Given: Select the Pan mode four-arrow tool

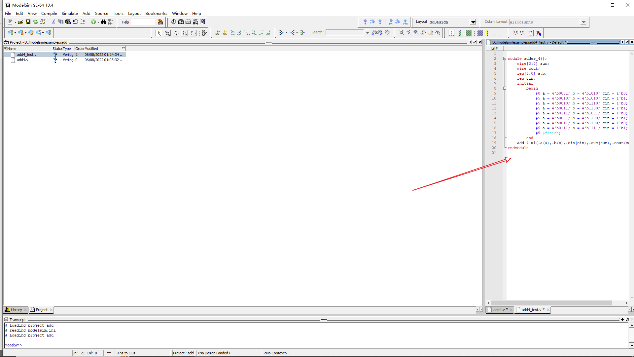Looking at the screenshot, I should 176,33.
